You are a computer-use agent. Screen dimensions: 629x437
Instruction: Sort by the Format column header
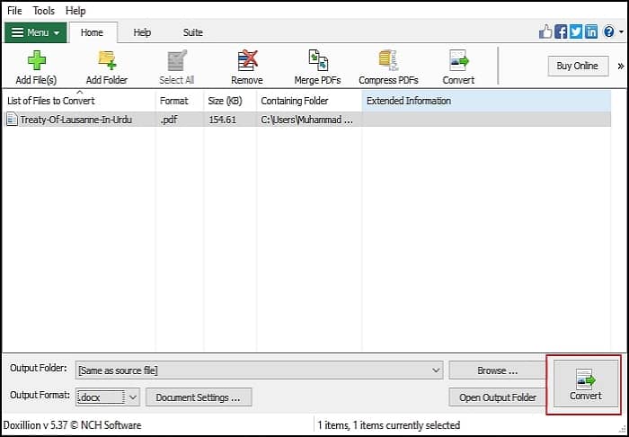pyautogui.click(x=180, y=101)
